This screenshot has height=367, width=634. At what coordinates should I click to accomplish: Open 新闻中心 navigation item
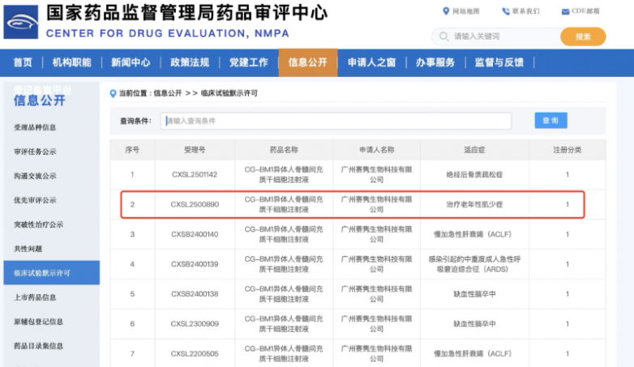coord(131,62)
